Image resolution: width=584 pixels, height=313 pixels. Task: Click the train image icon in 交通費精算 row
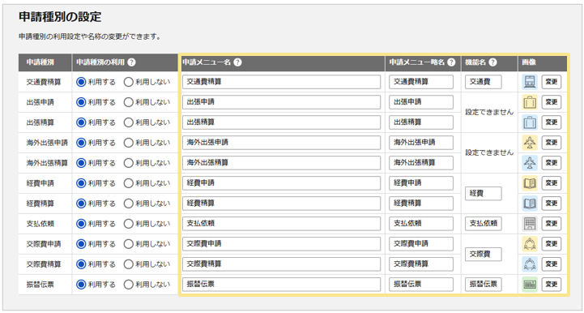tap(530, 82)
